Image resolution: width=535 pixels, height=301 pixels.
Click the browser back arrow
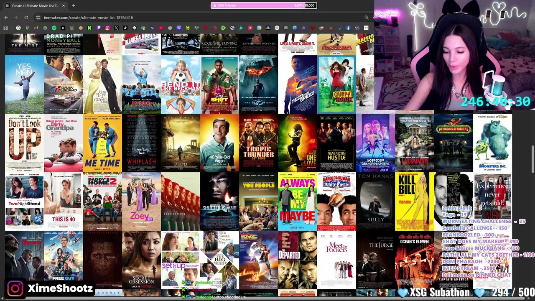click(6, 18)
